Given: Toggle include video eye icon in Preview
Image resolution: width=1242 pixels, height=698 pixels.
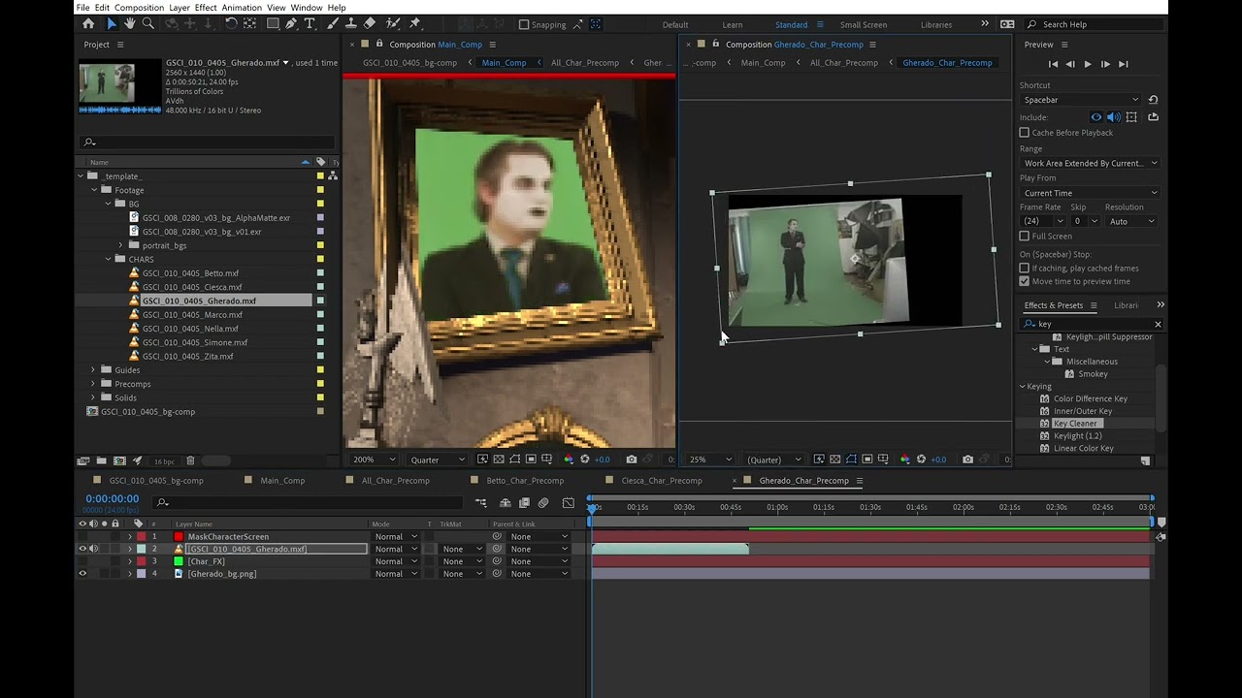Looking at the screenshot, I should (1096, 117).
